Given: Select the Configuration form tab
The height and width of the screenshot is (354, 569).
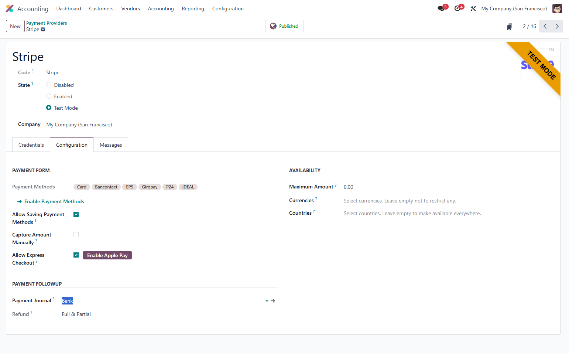Looking at the screenshot, I should pos(72,145).
